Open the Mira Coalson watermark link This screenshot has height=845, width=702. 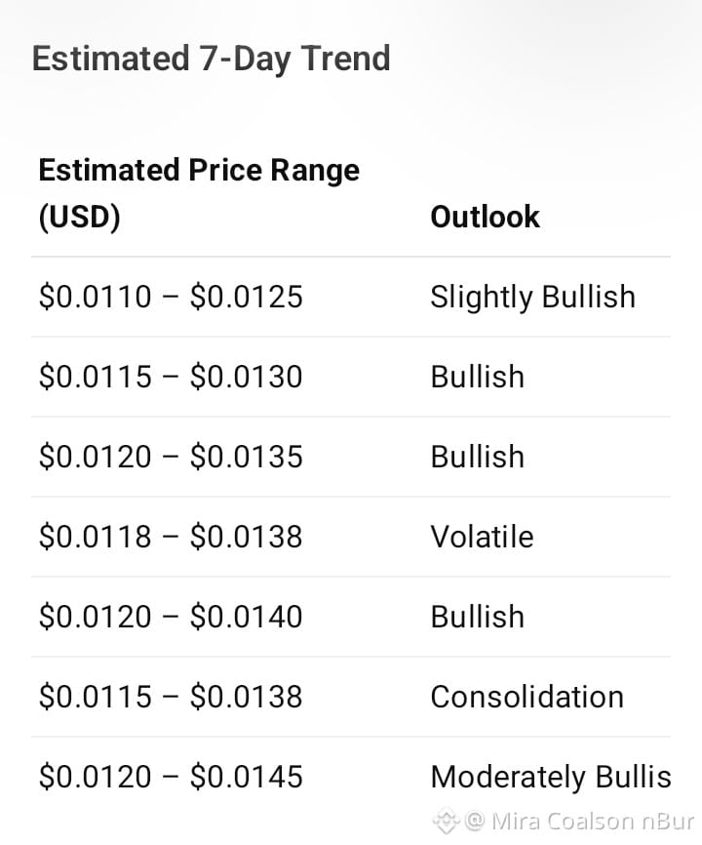[593, 822]
